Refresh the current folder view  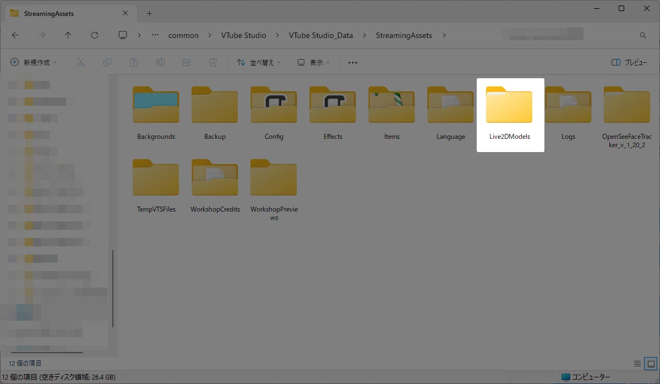pos(95,35)
